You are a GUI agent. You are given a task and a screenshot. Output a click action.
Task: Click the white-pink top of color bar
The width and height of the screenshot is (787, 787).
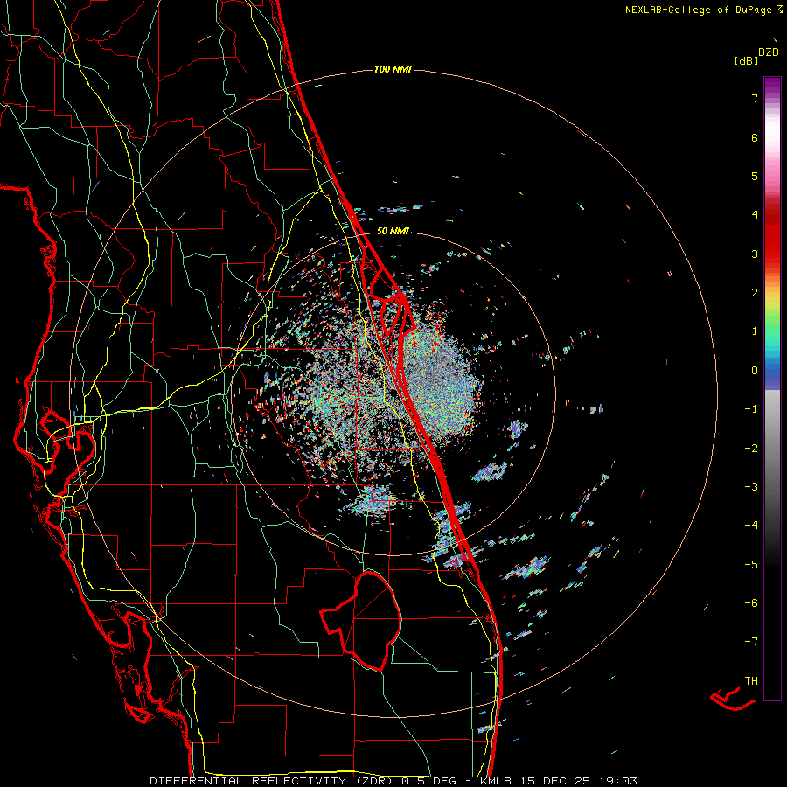pyautogui.click(x=772, y=136)
